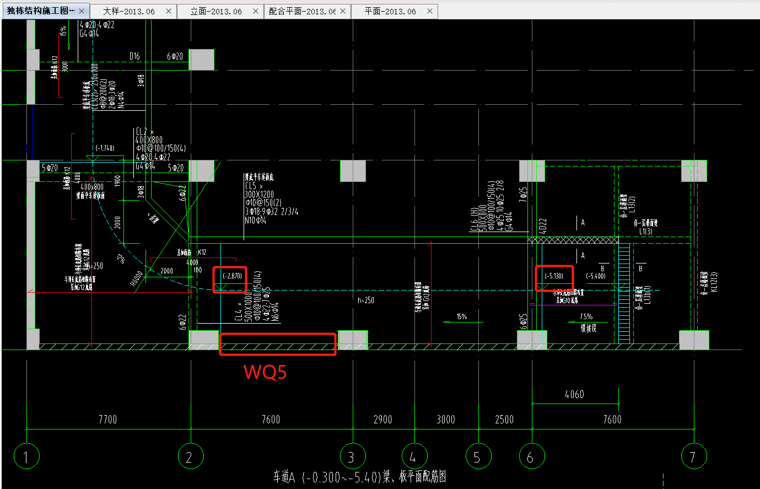Click the 6Φ25 rebar label at axis 6

(x=524, y=321)
